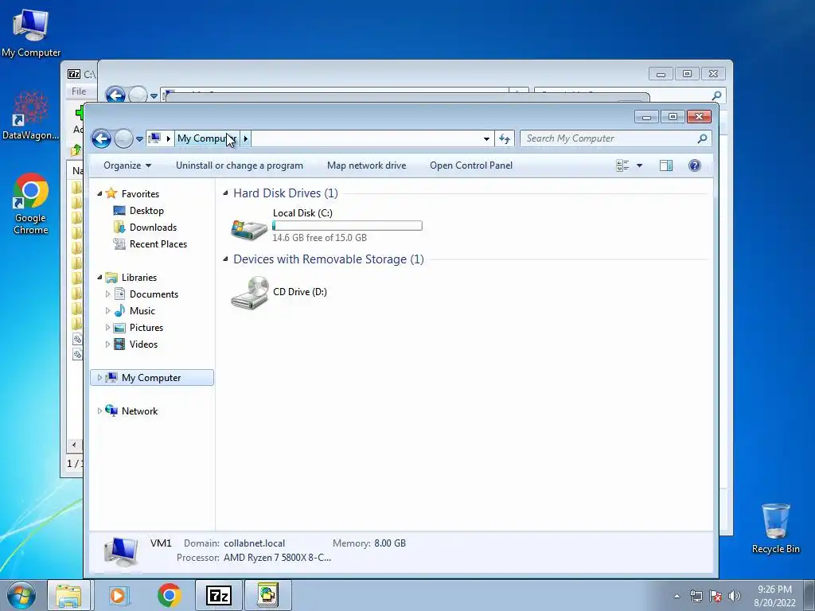Expand the arrow after the address bar computer icon
The width and height of the screenshot is (815, 611).
[169, 138]
